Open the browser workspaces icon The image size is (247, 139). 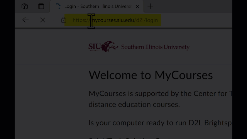(x=25, y=7)
